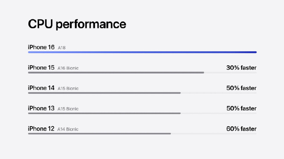Screen dimensions: 284x159
Task: Click the A16 Bionic chip label
Action: pyautogui.click(x=68, y=68)
